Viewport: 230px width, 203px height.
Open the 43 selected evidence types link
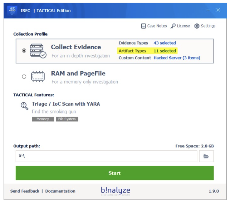tap(165, 43)
